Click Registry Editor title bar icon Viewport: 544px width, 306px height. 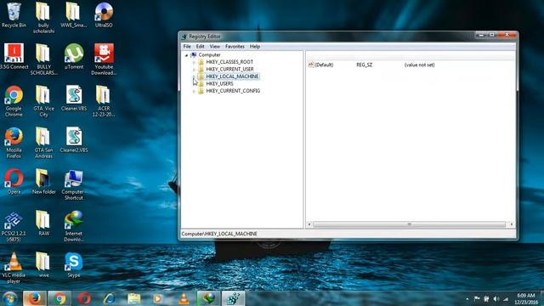point(184,37)
